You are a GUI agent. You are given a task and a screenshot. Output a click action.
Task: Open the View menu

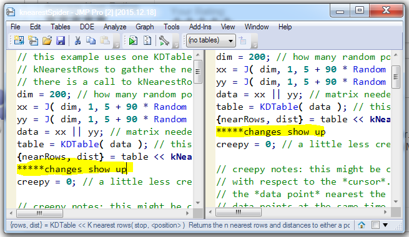228,27
